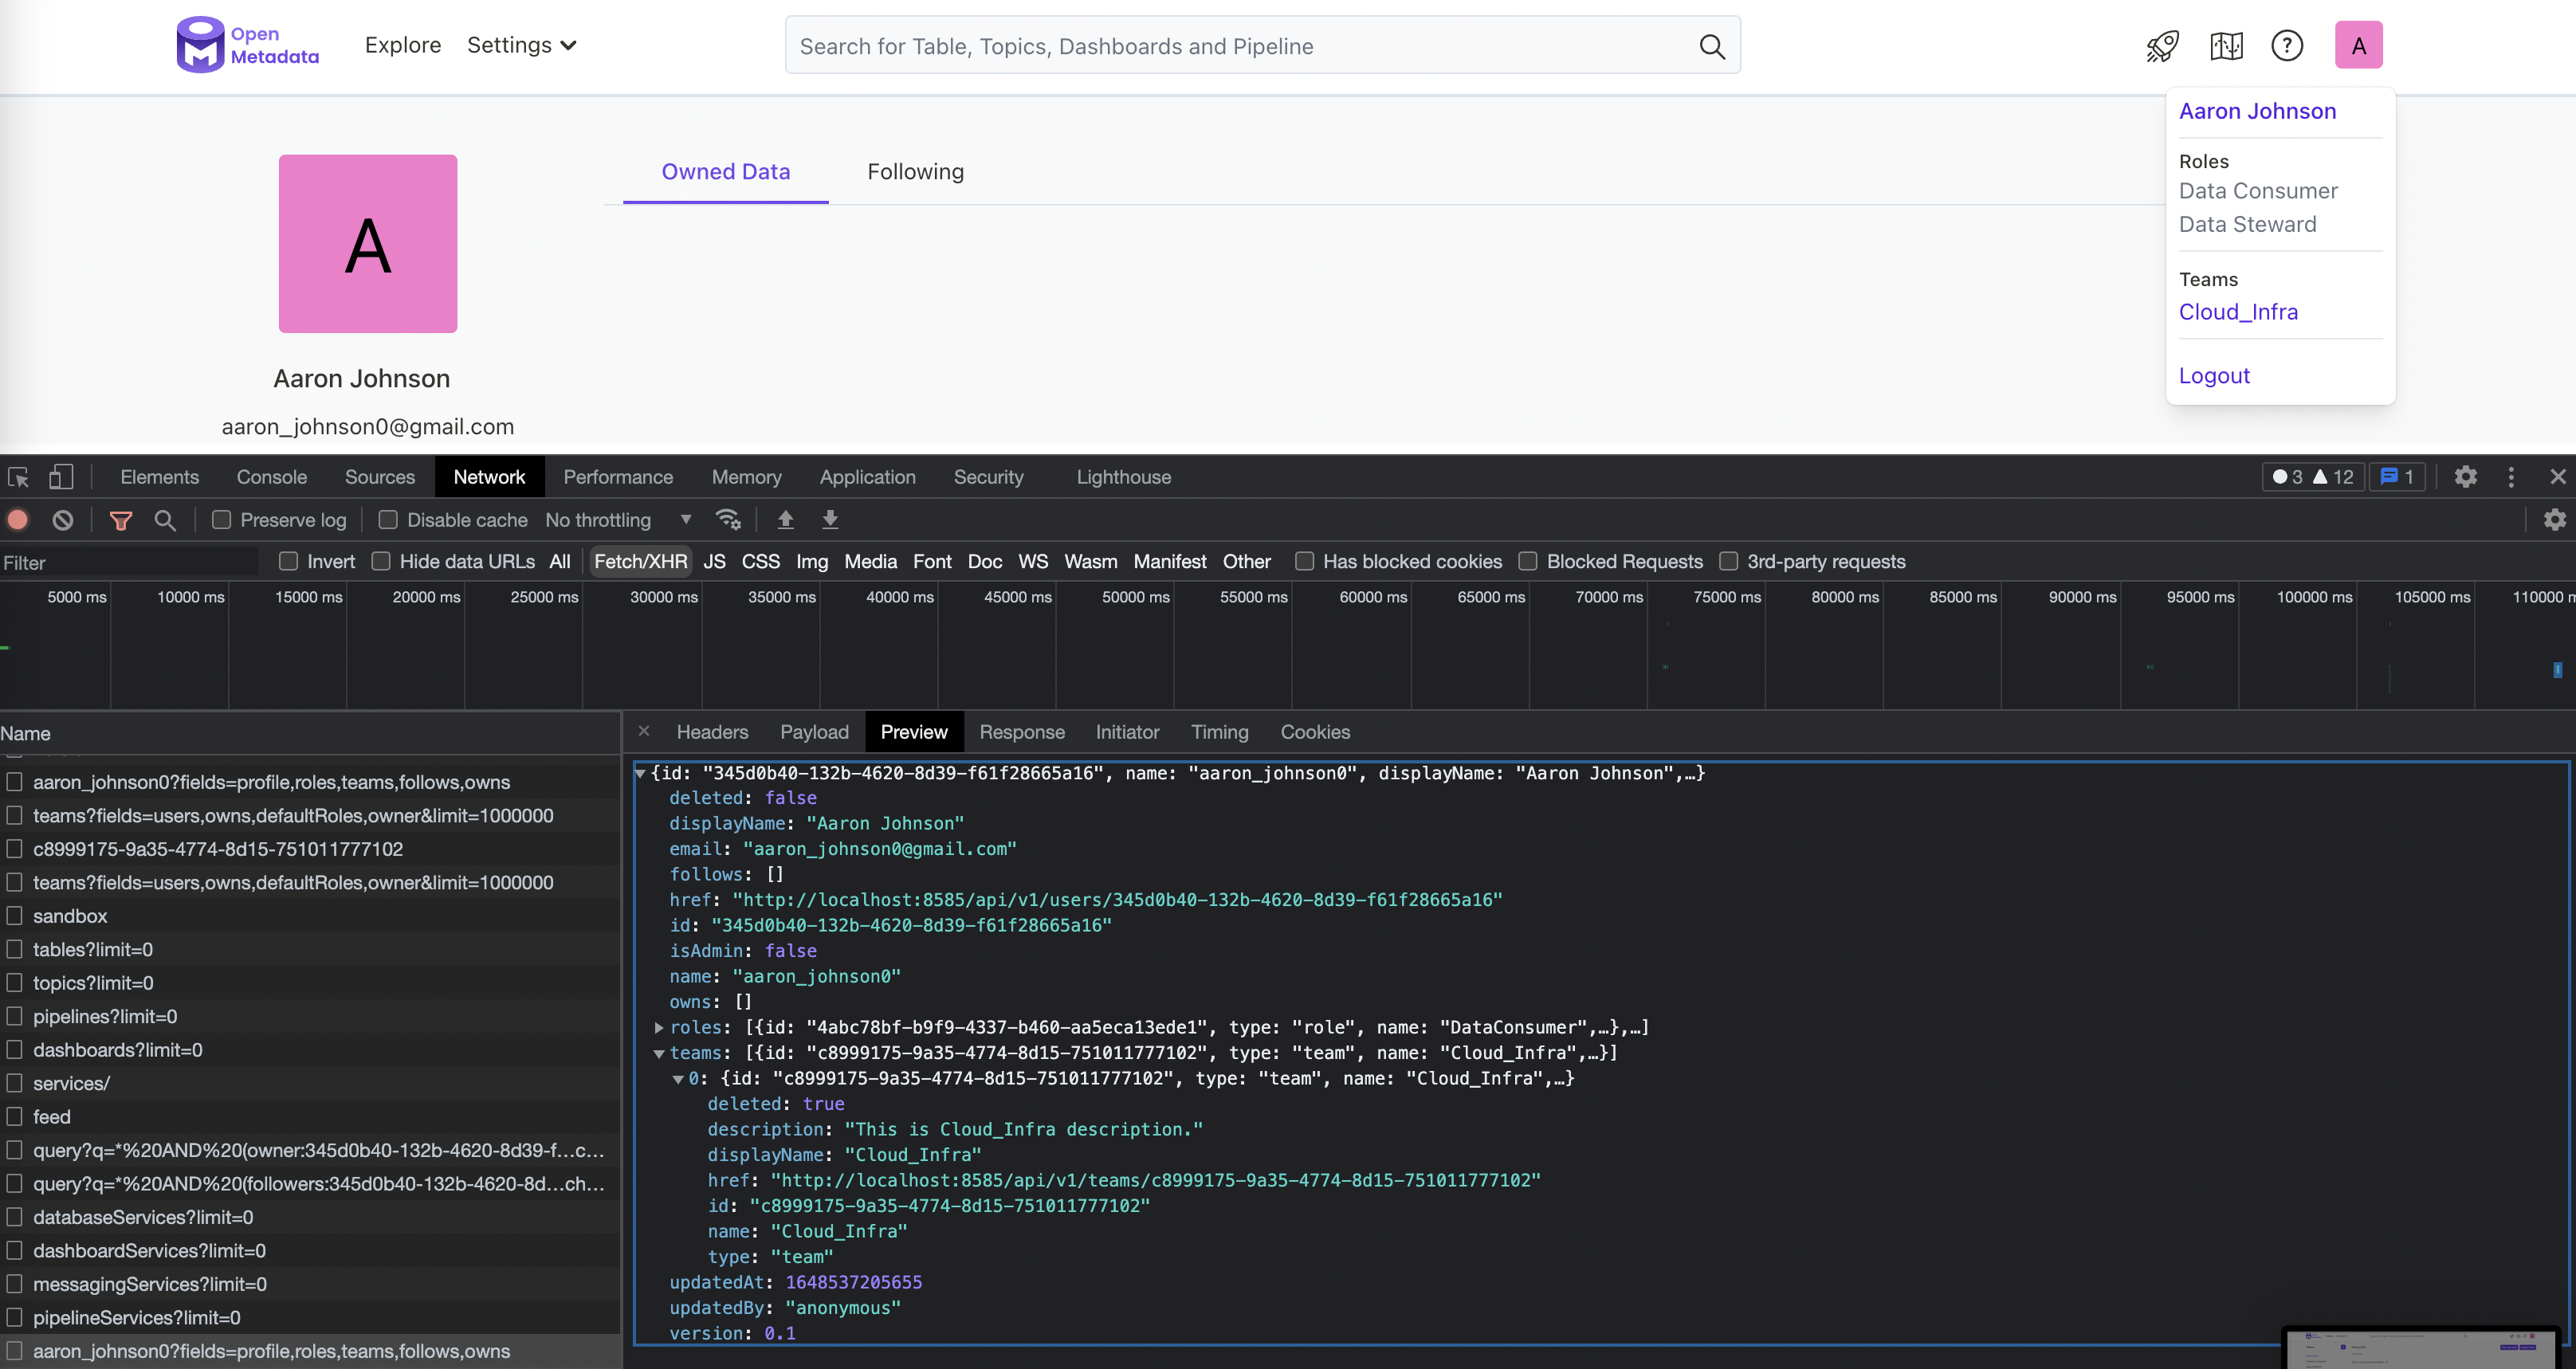2576x1369 pixels.
Task: Open the Cloud_Infra team link
Action: (2238, 311)
